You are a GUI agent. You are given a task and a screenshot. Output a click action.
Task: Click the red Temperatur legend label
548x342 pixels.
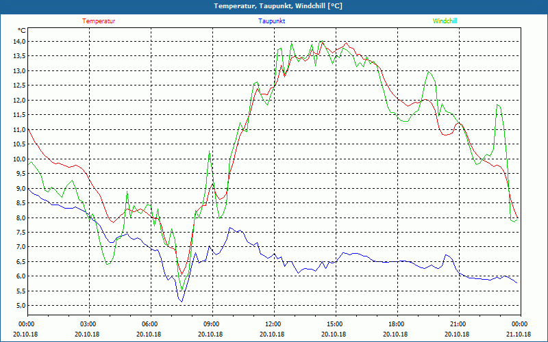point(99,21)
